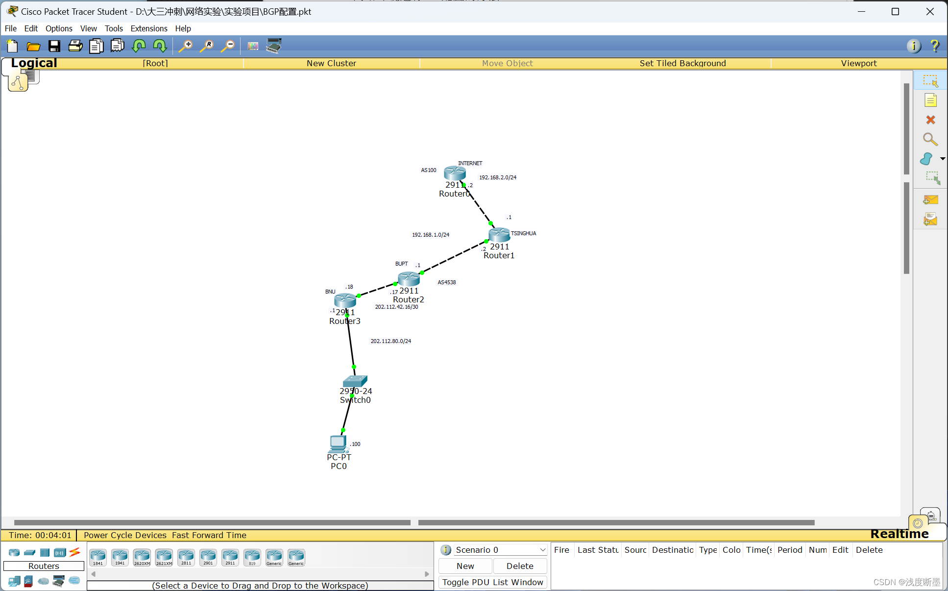Click the Zoom In toolbar icon
Image resolution: width=948 pixels, height=591 pixels.
[x=185, y=46]
